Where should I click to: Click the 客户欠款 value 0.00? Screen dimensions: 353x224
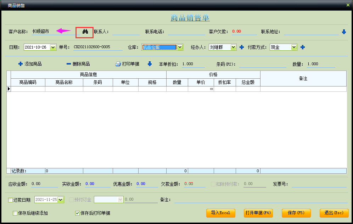point(237,31)
